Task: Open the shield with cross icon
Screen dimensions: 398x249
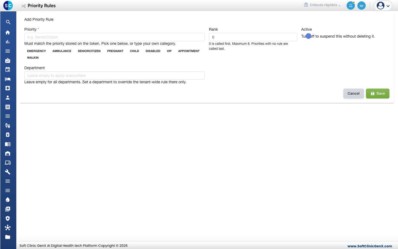Action: point(8,218)
